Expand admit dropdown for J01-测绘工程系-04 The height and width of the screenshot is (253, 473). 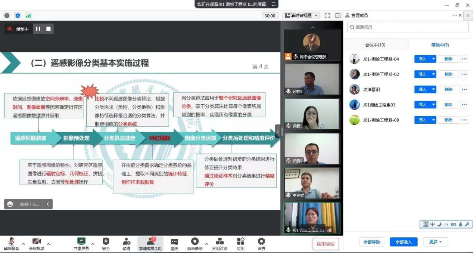pyautogui.click(x=433, y=59)
